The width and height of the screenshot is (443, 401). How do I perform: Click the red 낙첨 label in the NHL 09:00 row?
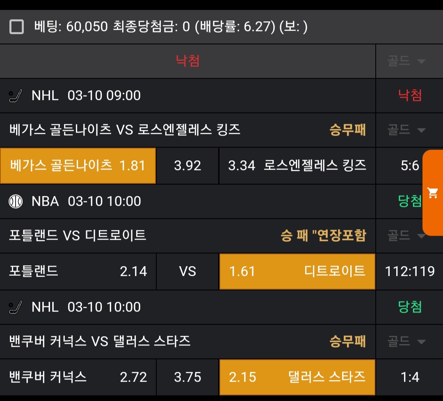pyautogui.click(x=409, y=96)
